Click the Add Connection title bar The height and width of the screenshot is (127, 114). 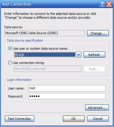point(50,4)
